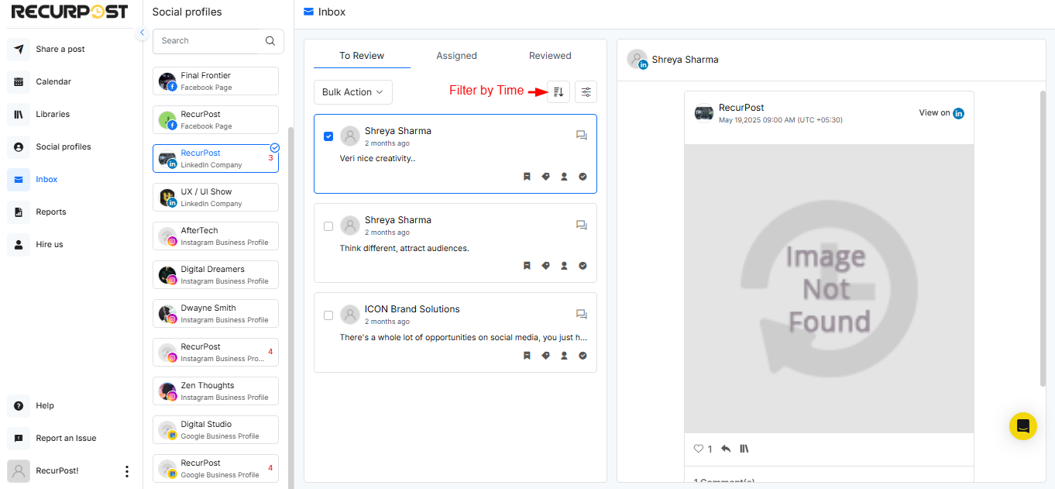Viewport: 1055px width, 489px height.
Task: Bookmark the 'Veri nice creativity' message
Action: [527, 177]
